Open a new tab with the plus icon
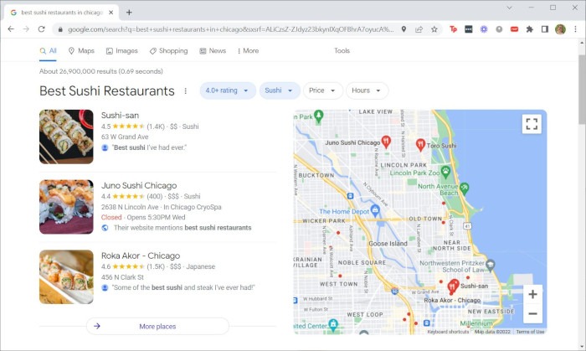Screen dimensions: 586x351 click(129, 13)
